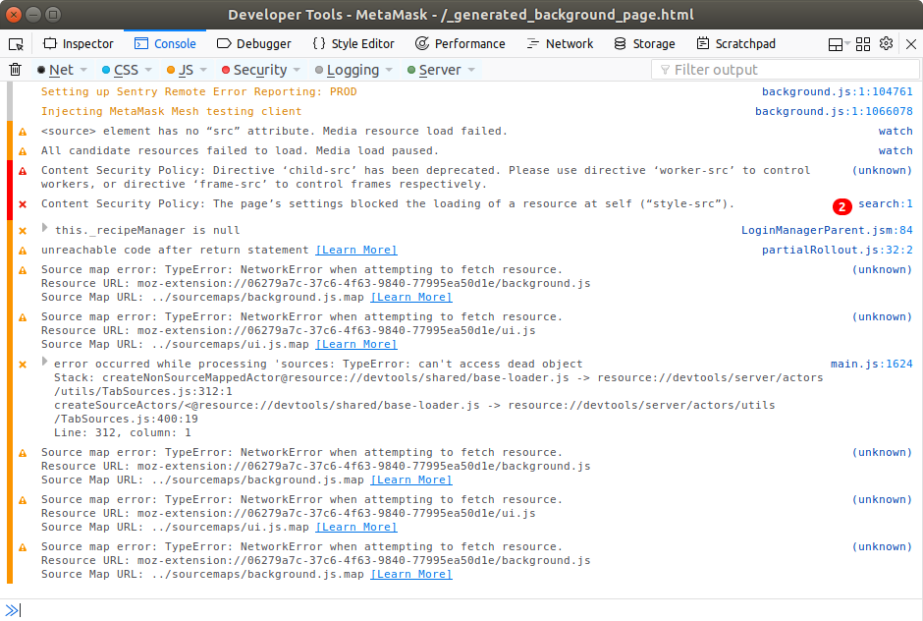Open the Storage tab
The height and width of the screenshot is (621, 923).
click(644, 44)
